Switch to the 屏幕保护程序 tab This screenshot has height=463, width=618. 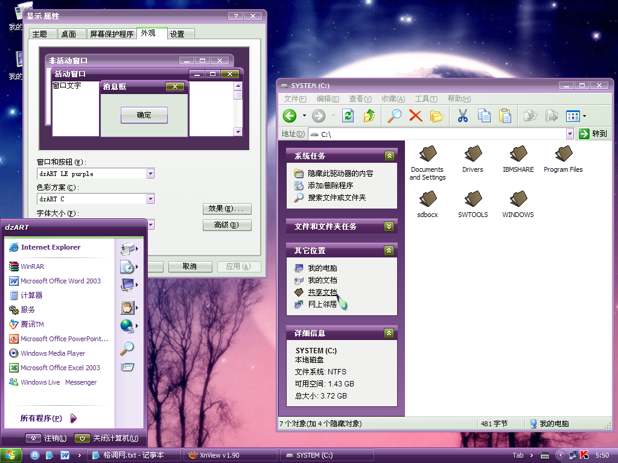tap(112, 34)
